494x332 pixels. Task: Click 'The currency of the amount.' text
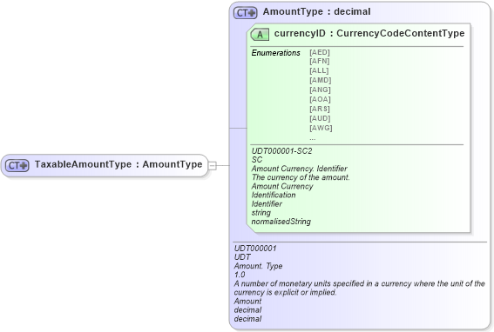pyautogui.click(x=301, y=177)
